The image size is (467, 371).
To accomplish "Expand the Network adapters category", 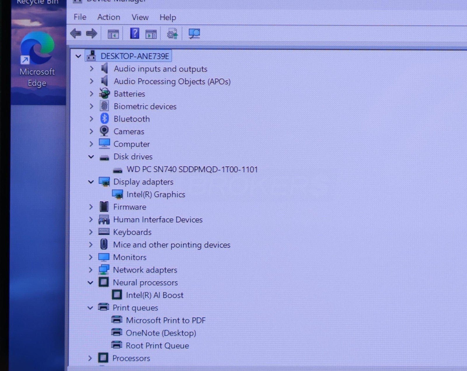I will tap(91, 270).
